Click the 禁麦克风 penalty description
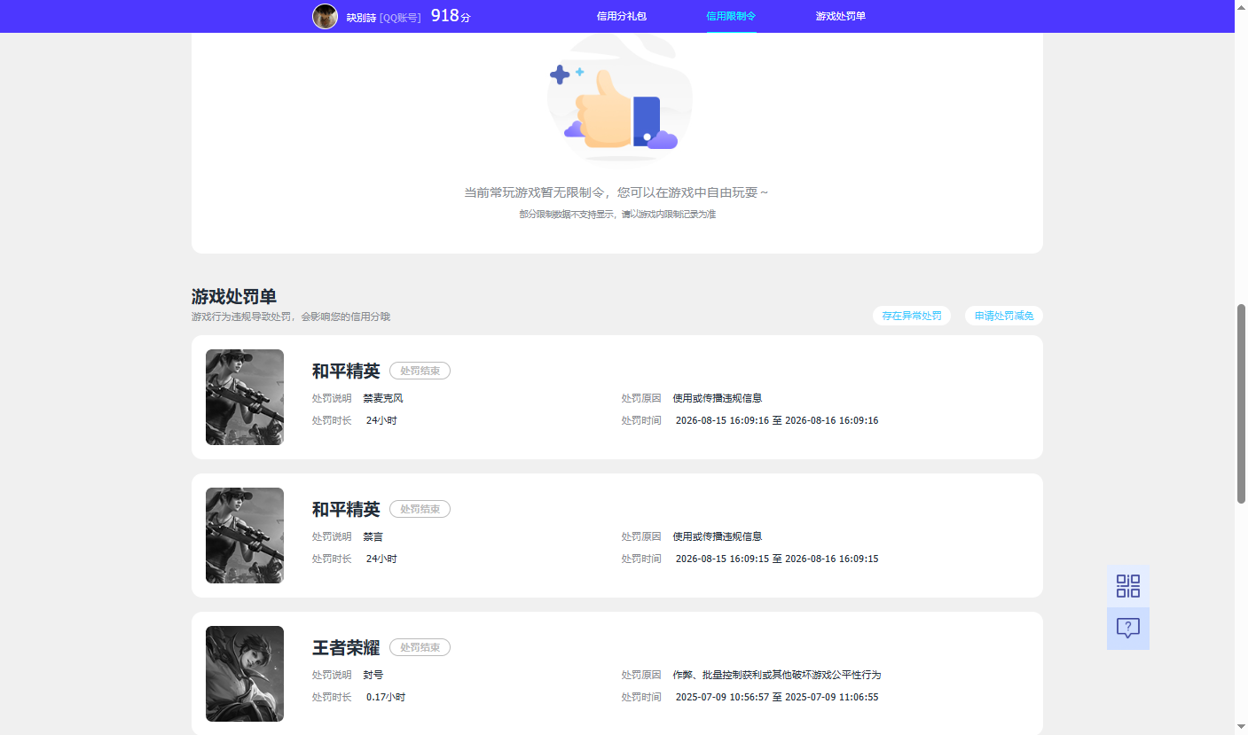 383,398
